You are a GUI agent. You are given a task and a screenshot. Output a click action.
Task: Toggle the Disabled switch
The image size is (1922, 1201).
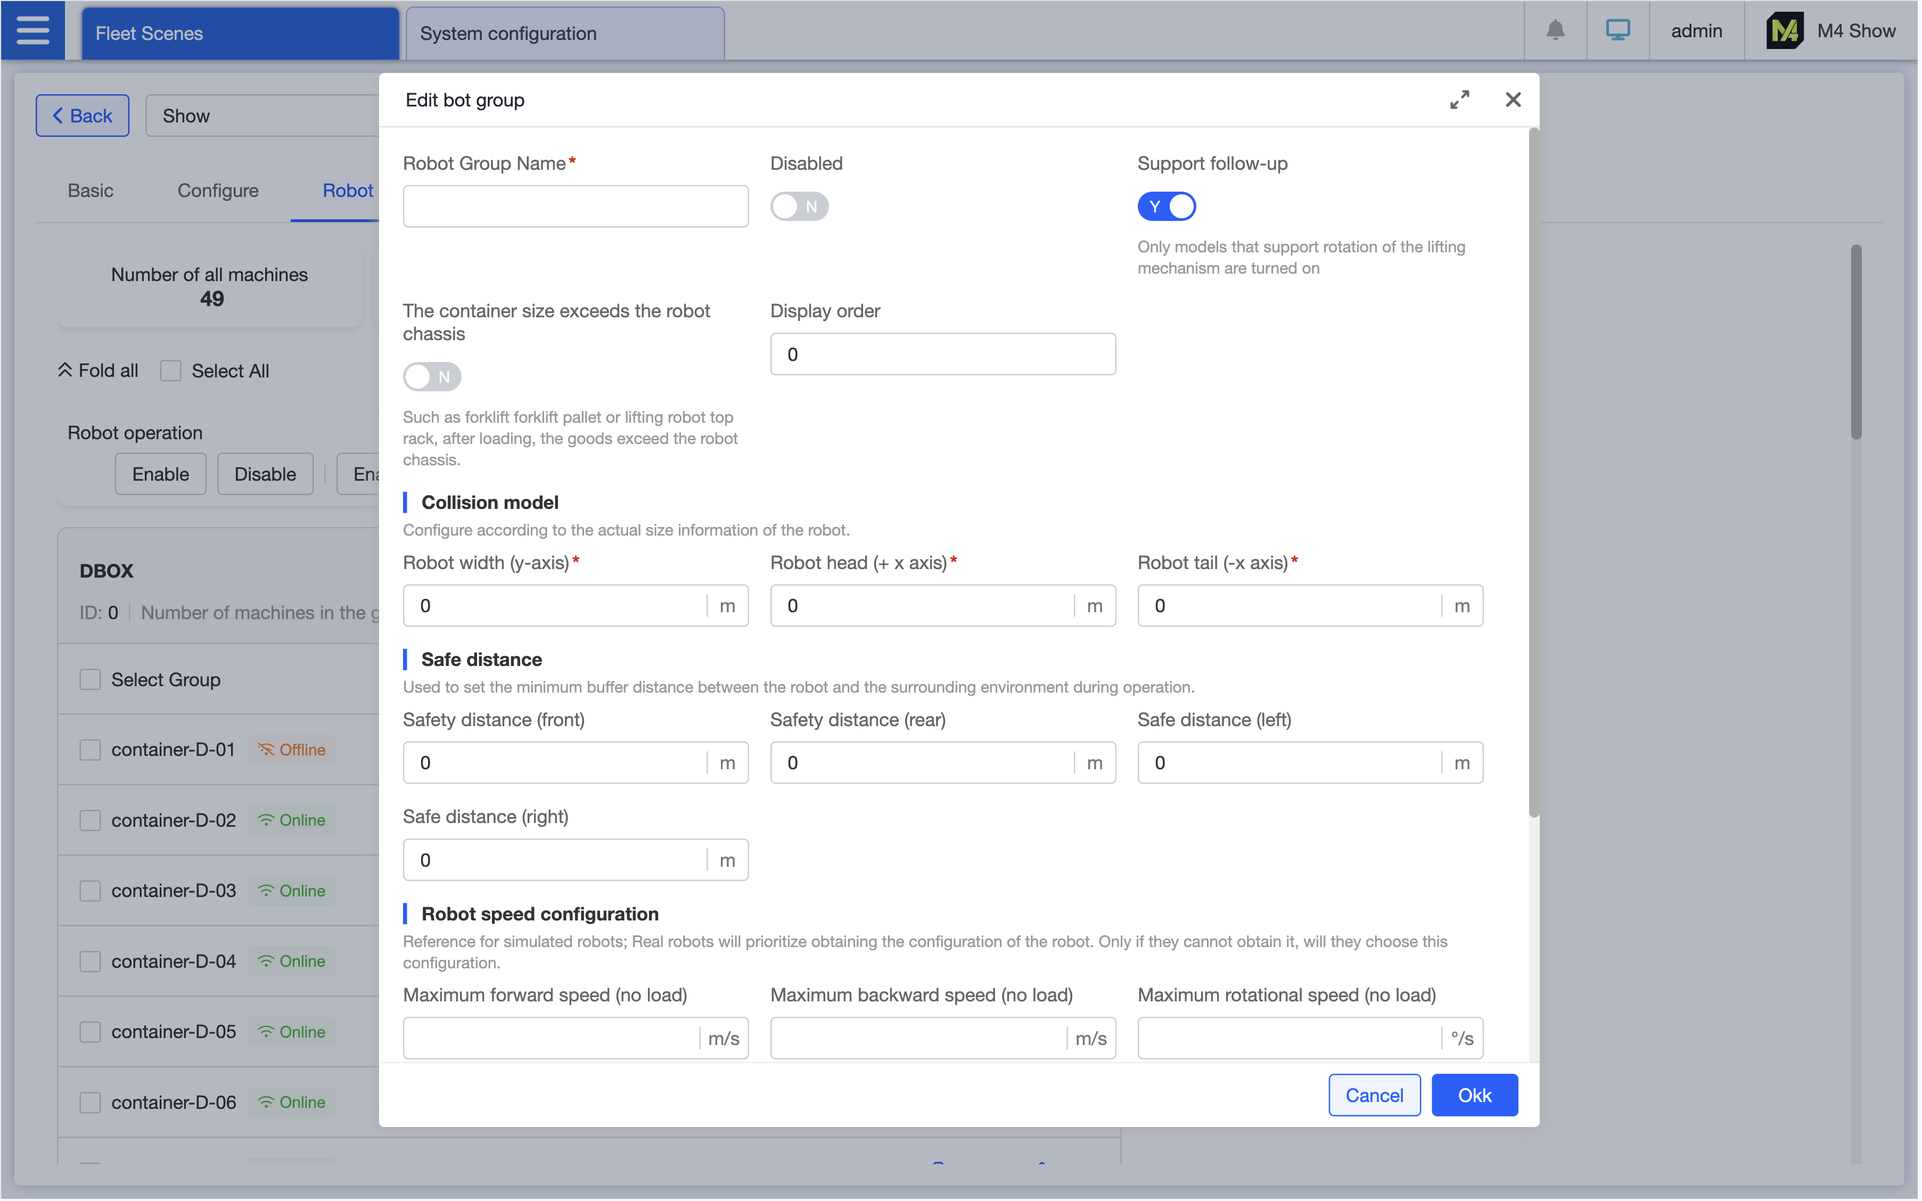pyautogui.click(x=801, y=207)
